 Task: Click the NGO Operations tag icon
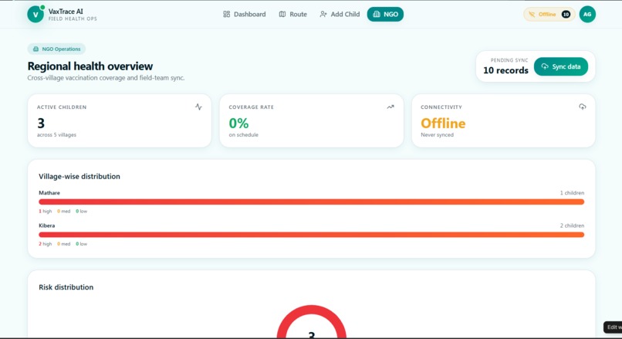click(x=35, y=49)
